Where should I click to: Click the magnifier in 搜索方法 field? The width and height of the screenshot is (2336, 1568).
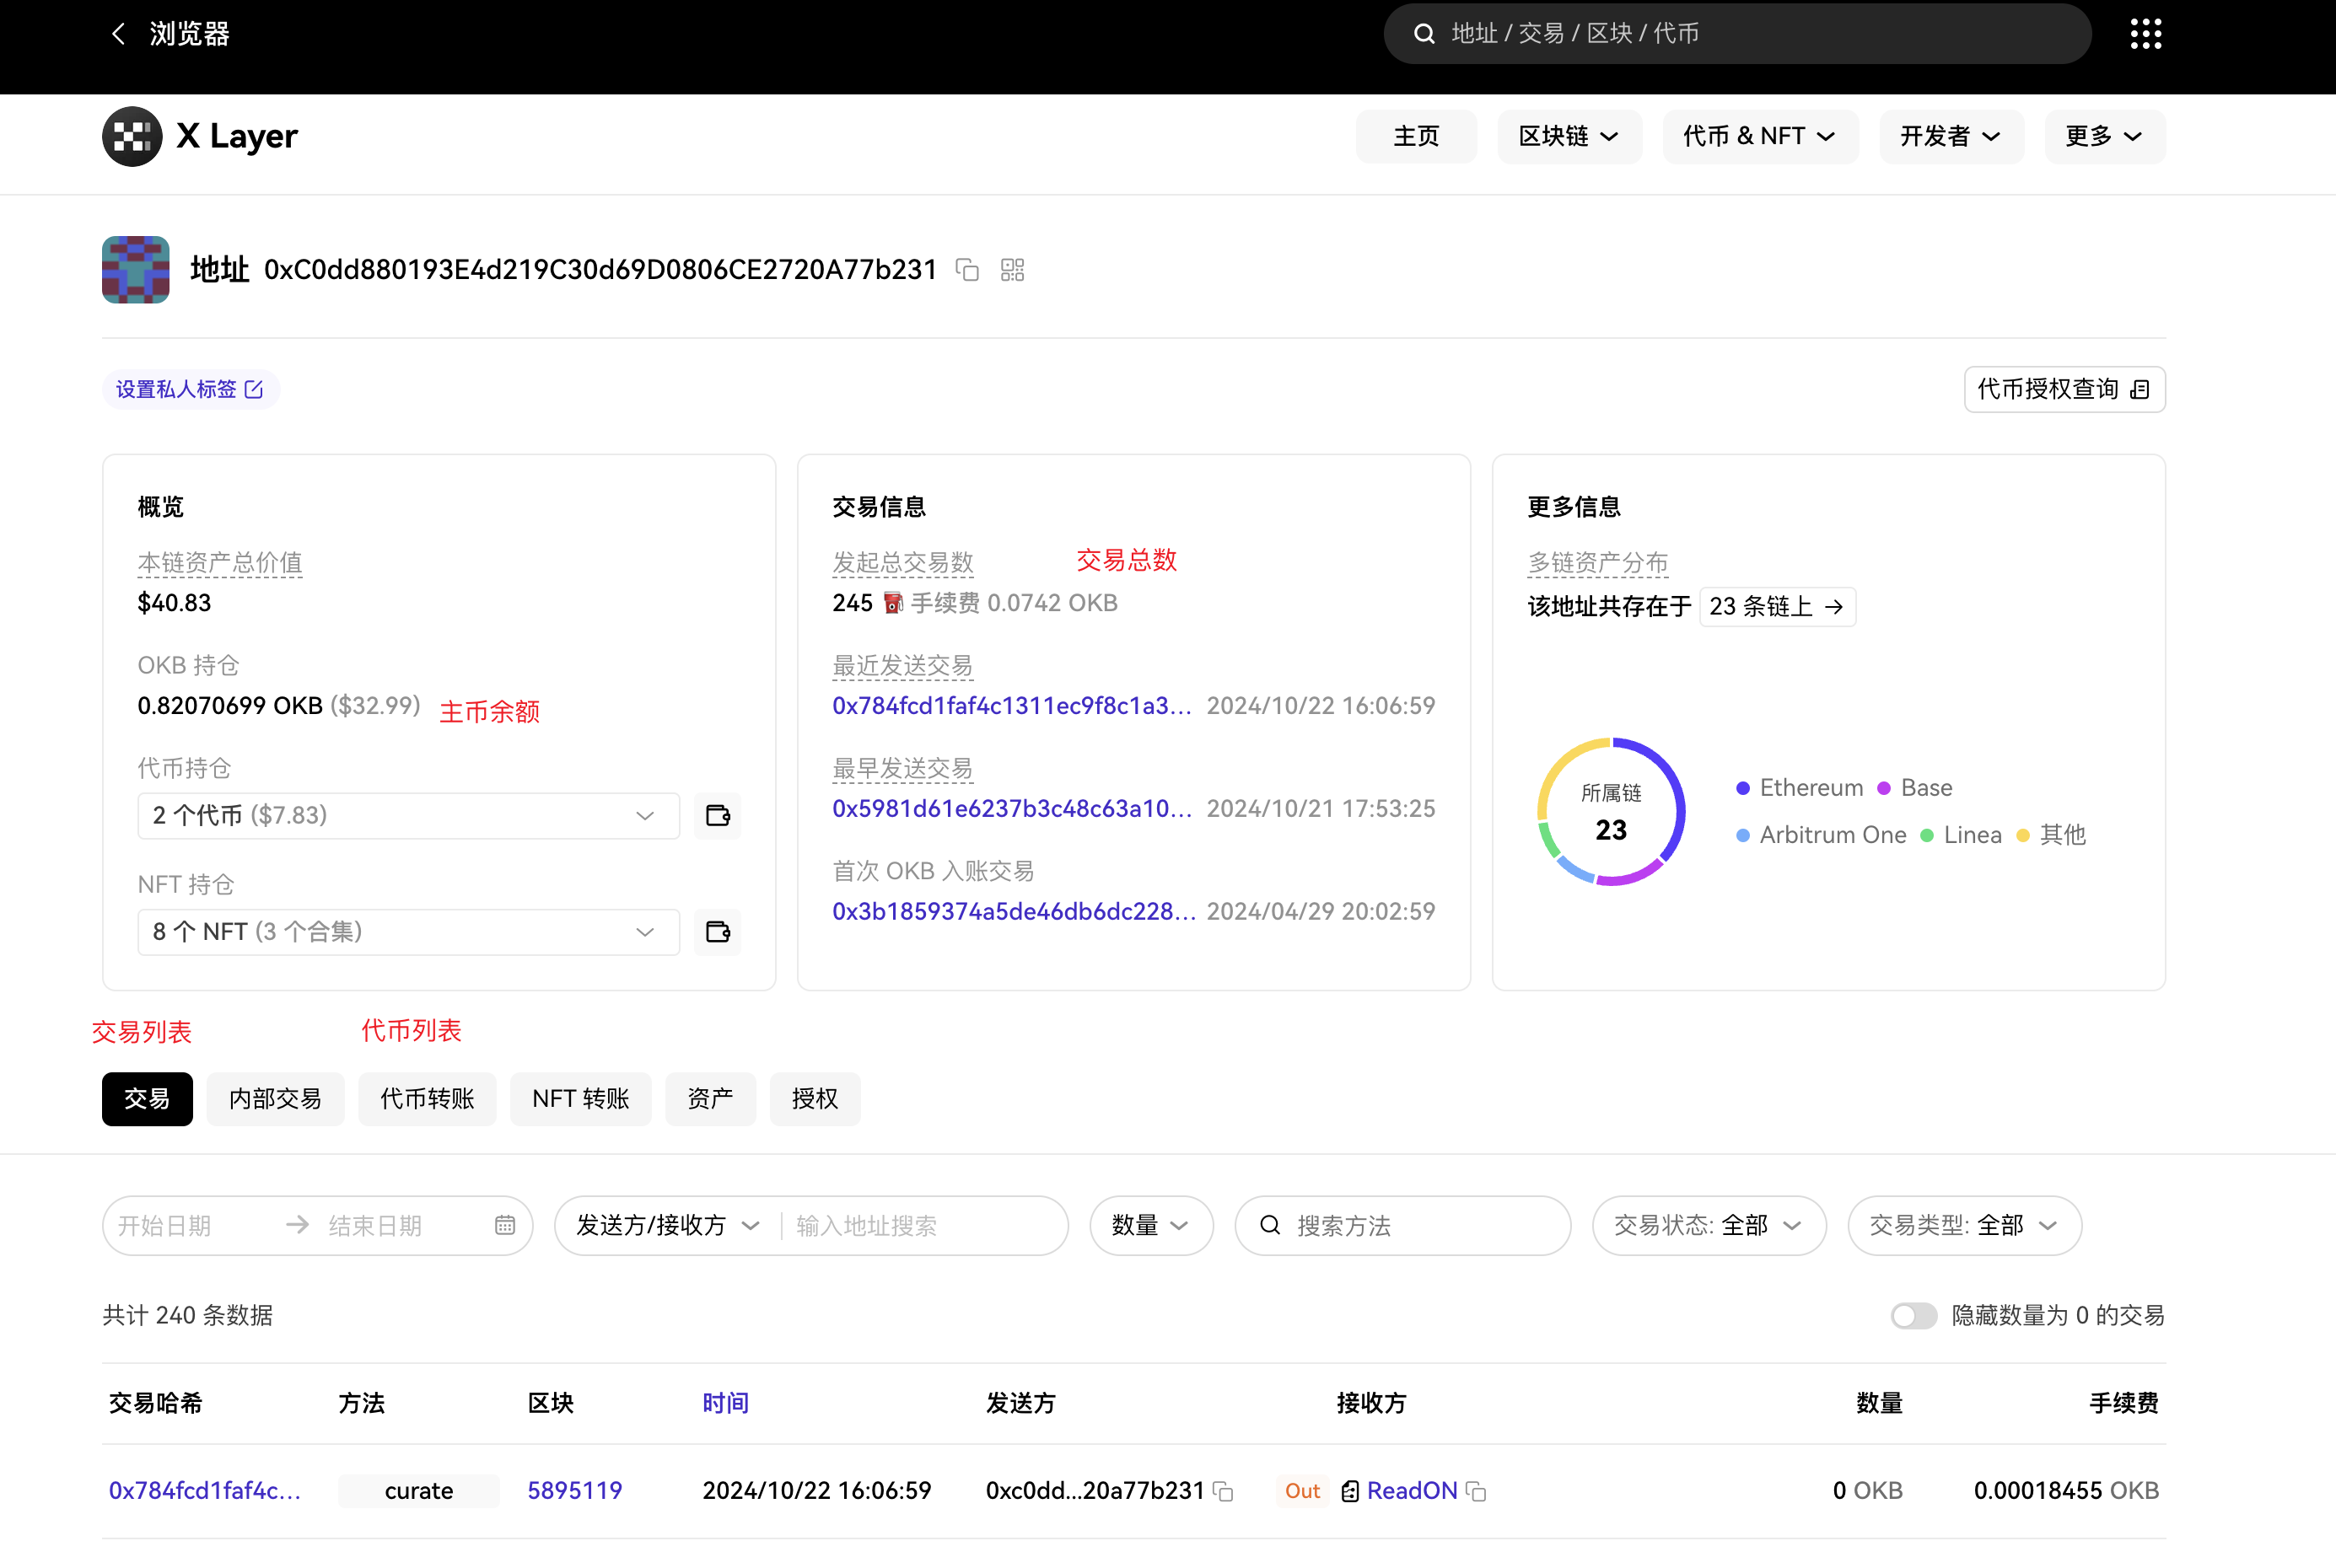point(1269,1225)
